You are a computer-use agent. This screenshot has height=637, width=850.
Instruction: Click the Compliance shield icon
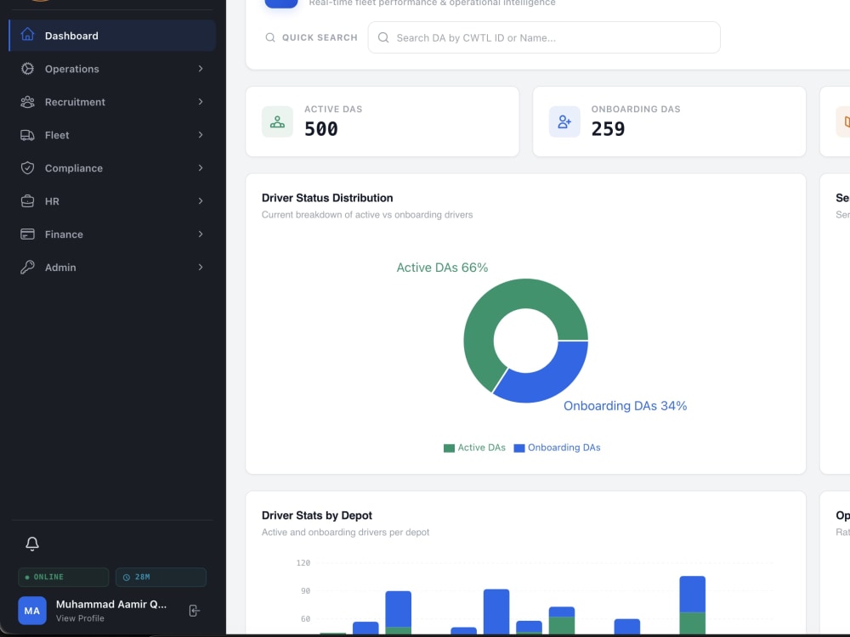[27, 168]
